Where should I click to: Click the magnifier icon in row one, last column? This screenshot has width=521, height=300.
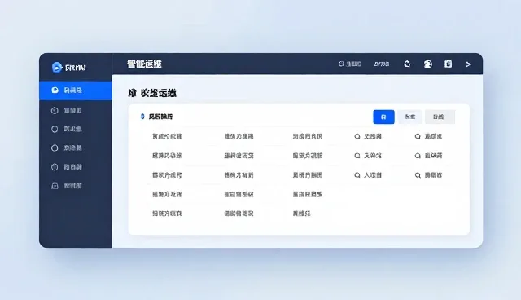point(418,136)
